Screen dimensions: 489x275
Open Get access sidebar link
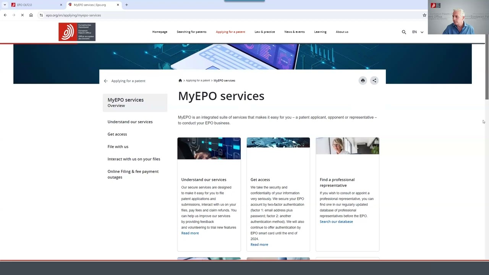point(117,134)
